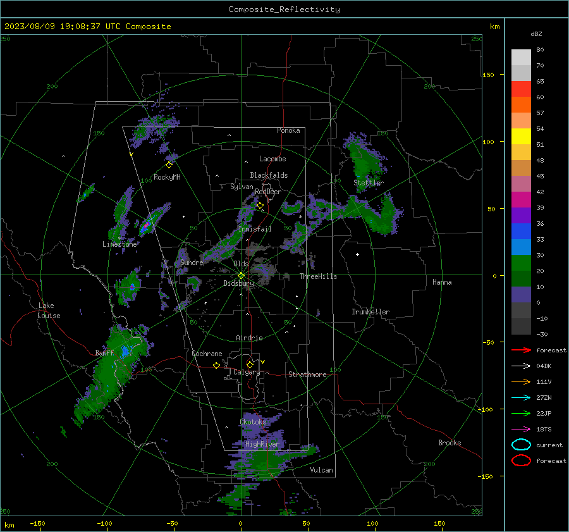Click the Didsbury label

tap(238, 283)
